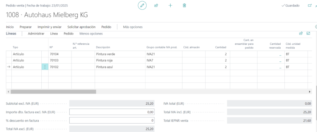
Task: Select item number 70103 cell
Action: (60, 60)
